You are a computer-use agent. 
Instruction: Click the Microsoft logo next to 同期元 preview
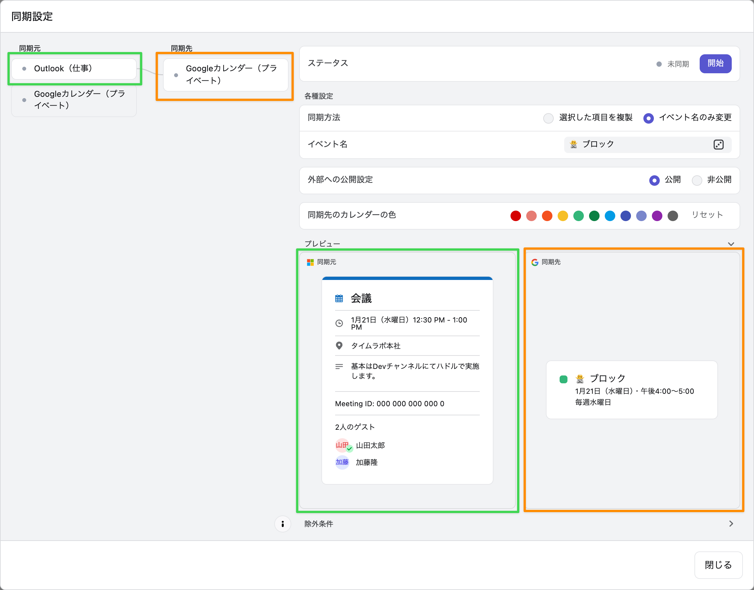(310, 263)
